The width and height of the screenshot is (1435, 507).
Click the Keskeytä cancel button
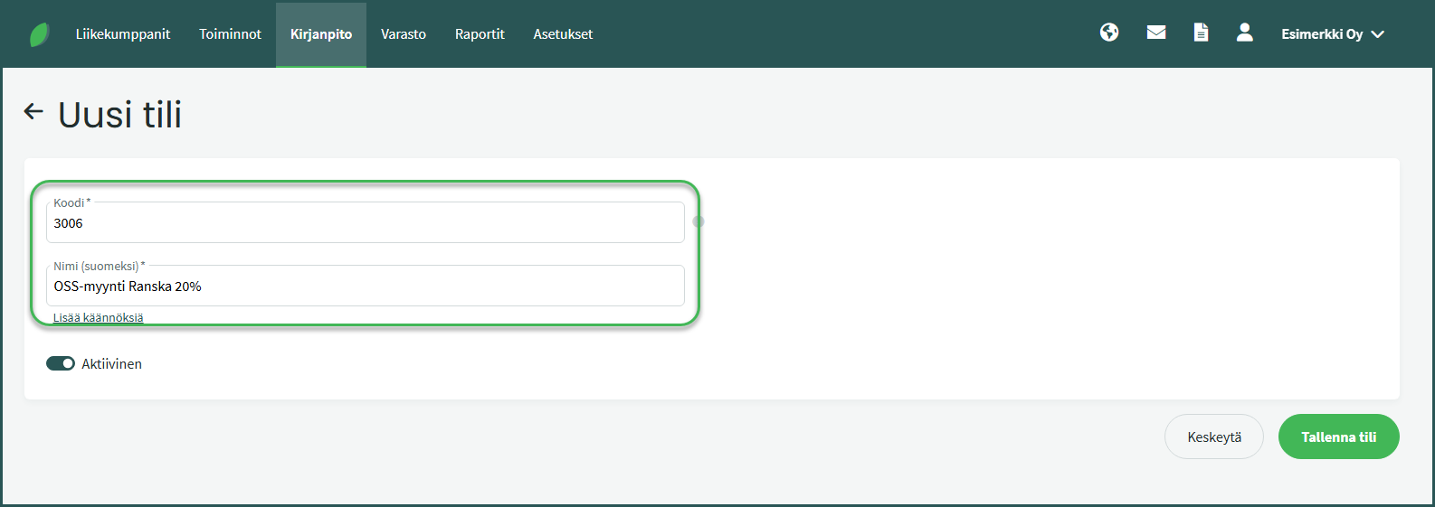click(1213, 437)
